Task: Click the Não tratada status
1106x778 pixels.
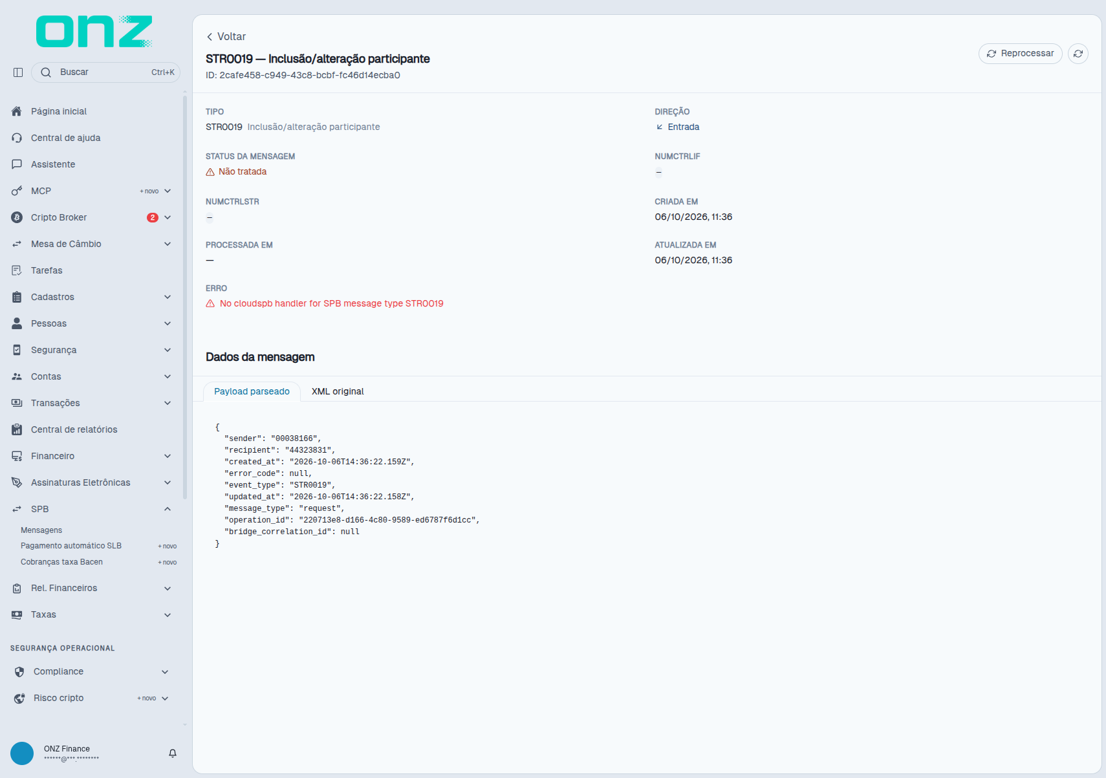Action: pyautogui.click(x=243, y=171)
